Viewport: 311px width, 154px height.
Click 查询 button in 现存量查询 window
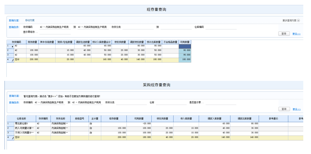[x=284, y=34]
